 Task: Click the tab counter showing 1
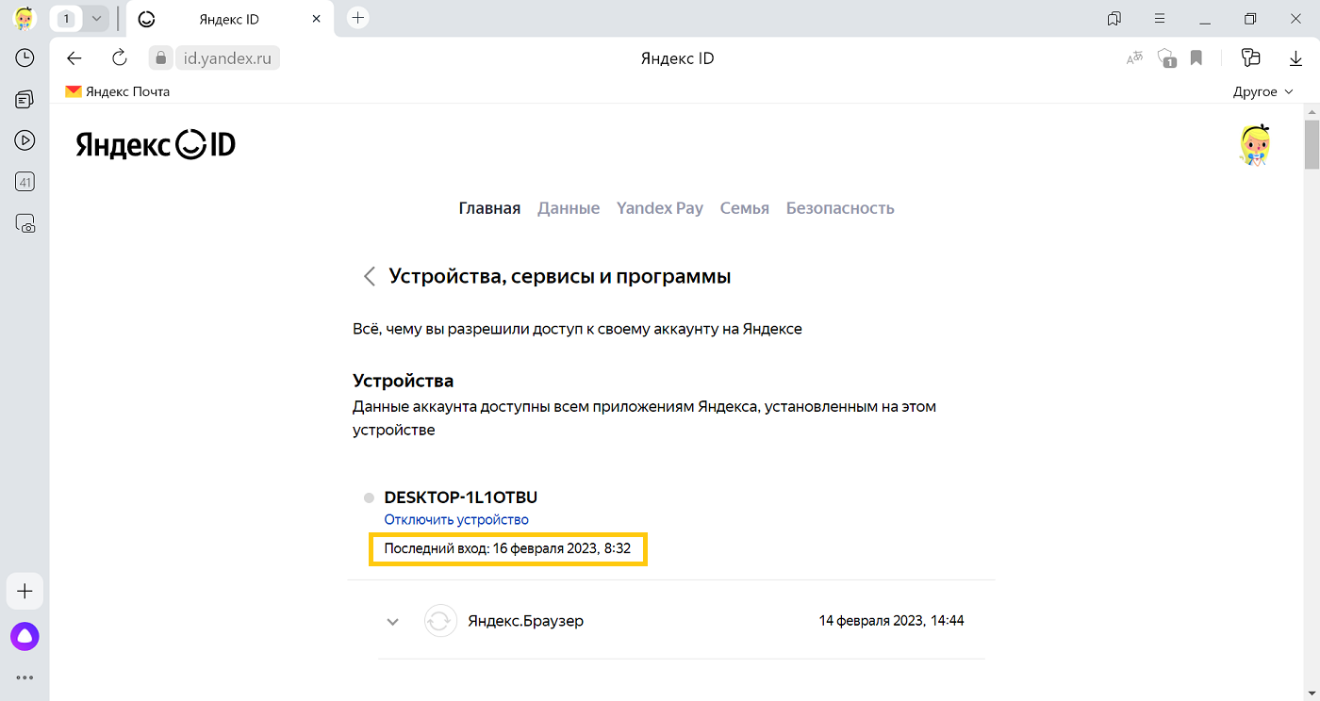tap(67, 18)
